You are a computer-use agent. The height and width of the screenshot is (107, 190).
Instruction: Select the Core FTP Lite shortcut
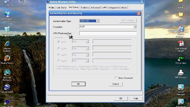tap(7, 103)
